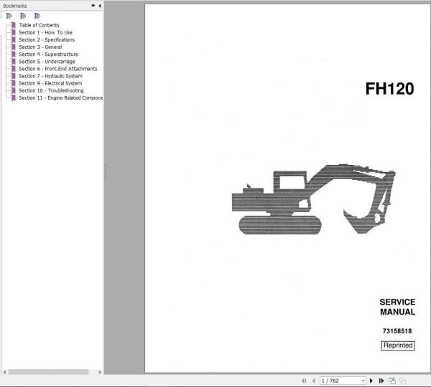Viewport: 431px width, 387px height.
Task: Click the part number 73158518
Action: click(397, 331)
